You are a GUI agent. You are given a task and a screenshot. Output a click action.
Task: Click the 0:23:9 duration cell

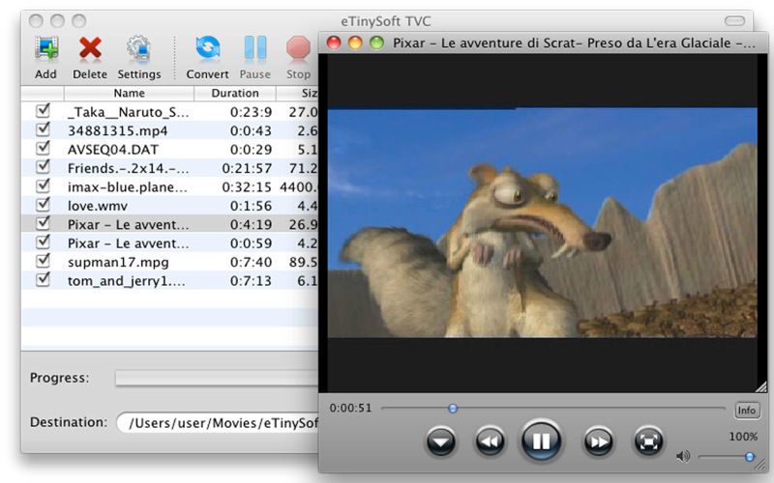click(x=251, y=112)
